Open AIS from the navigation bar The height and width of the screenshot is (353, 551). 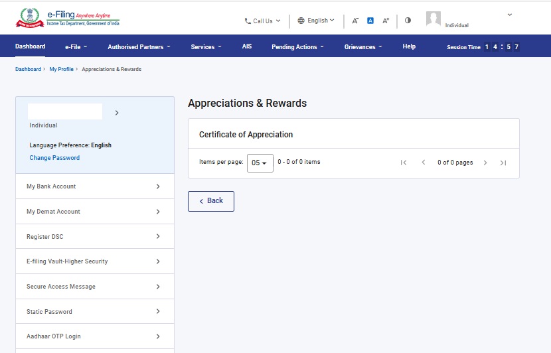coord(247,46)
